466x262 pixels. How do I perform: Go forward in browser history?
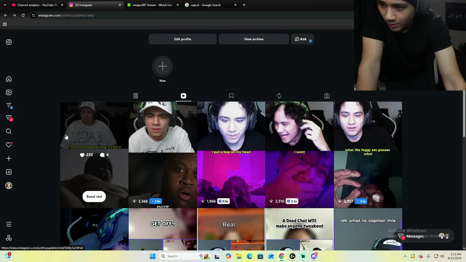[x=14, y=15]
